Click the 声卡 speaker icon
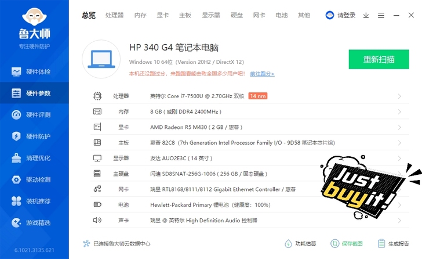422x259 pixels. [97, 220]
